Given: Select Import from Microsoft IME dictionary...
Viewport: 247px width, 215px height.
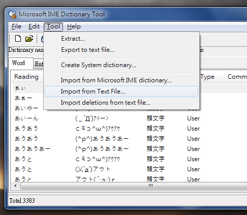Looking at the screenshot, I should (121, 80).
